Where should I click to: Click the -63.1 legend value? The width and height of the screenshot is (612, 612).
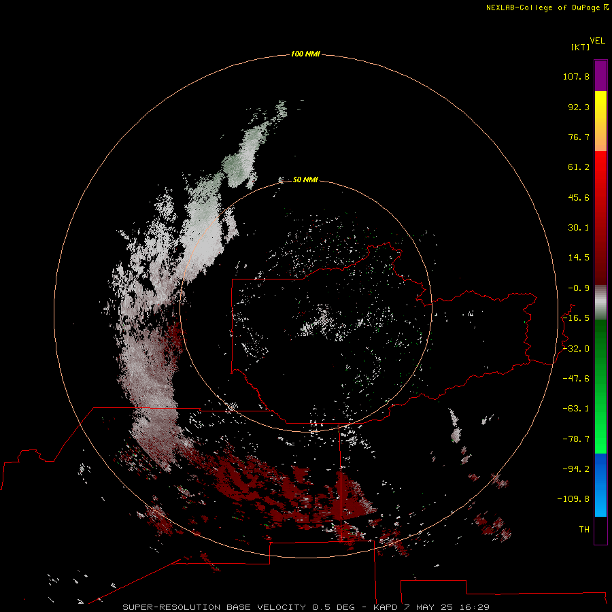(x=576, y=409)
